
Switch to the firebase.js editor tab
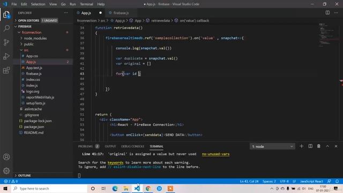pyautogui.click(x=121, y=13)
